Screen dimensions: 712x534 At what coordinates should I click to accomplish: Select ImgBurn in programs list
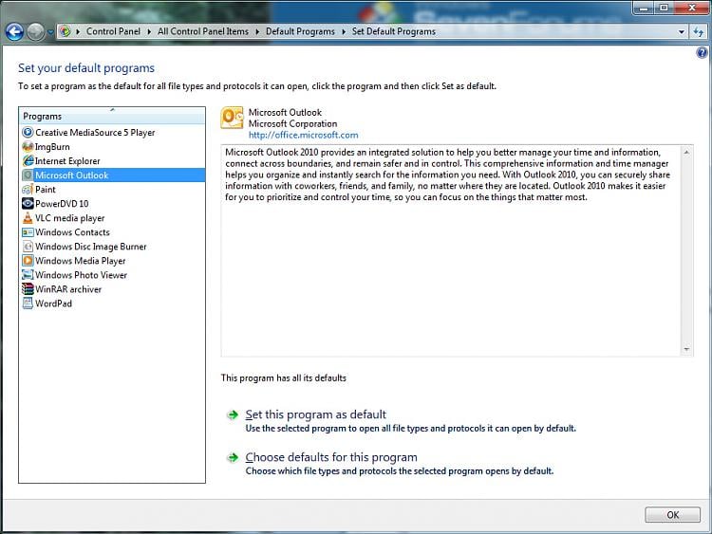[112, 147]
